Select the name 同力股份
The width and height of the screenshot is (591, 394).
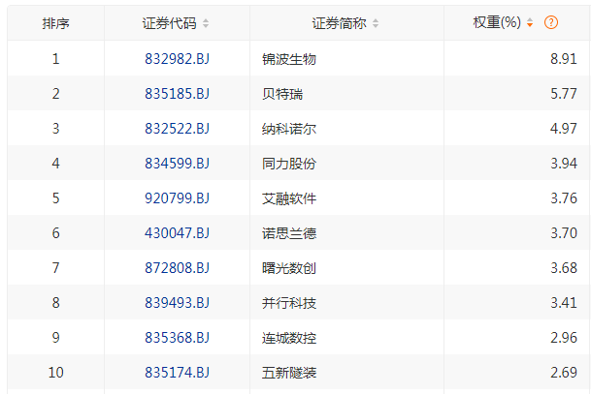coord(289,164)
